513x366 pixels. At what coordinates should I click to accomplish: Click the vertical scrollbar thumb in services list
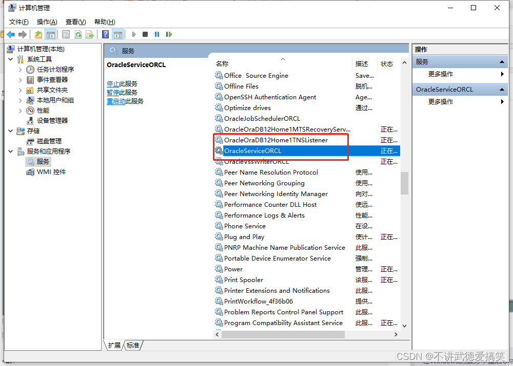pos(404,183)
